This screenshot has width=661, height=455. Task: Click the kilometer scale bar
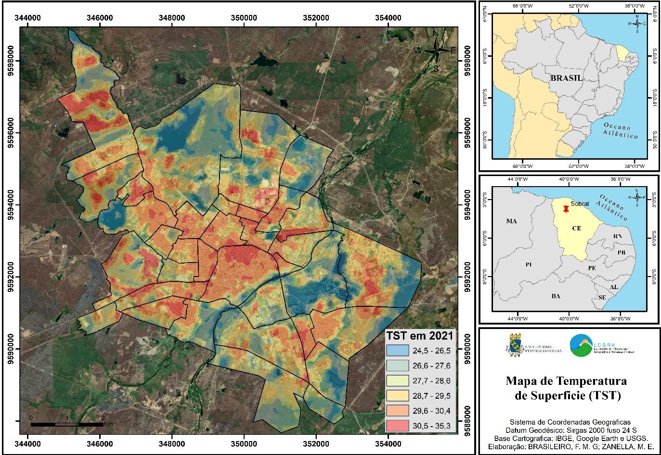coord(67,424)
